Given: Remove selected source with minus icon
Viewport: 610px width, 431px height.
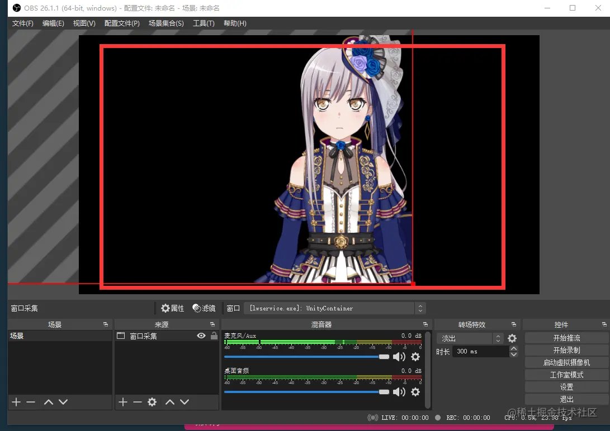Looking at the screenshot, I should (x=138, y=402).
